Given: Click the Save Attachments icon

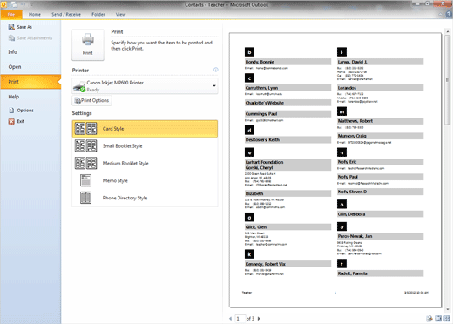Looking at the screenshot, I should [x=11, y=38].
